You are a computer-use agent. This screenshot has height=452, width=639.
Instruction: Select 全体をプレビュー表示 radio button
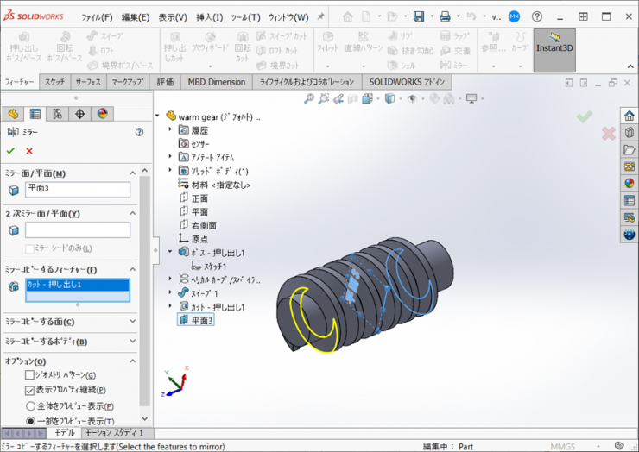point(30,405)
